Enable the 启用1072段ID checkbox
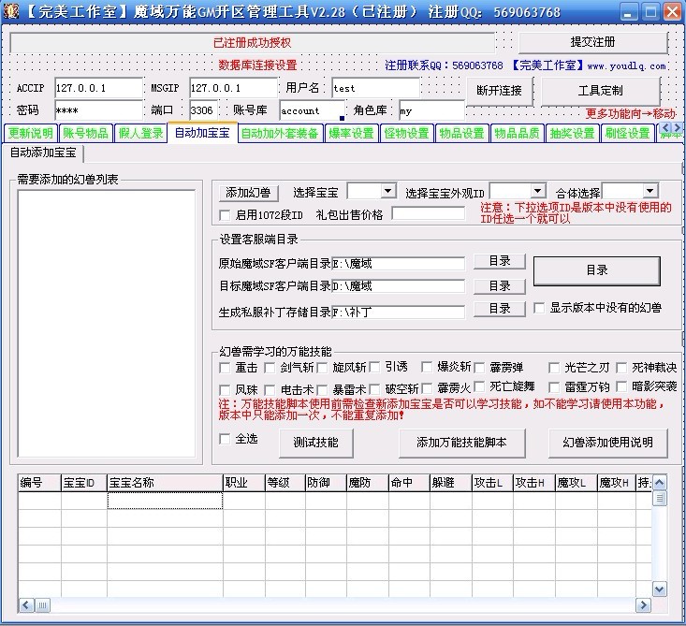Image resolution: width=686 pixels, height=626 pixels. 225,215
